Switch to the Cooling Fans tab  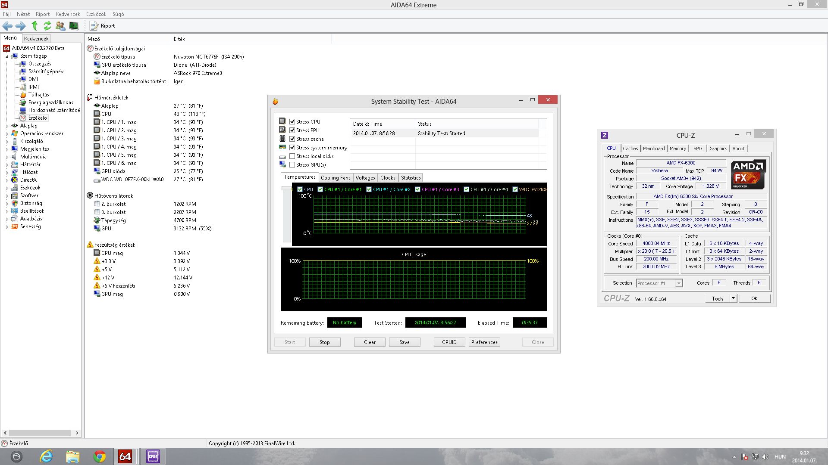[336, 178]
